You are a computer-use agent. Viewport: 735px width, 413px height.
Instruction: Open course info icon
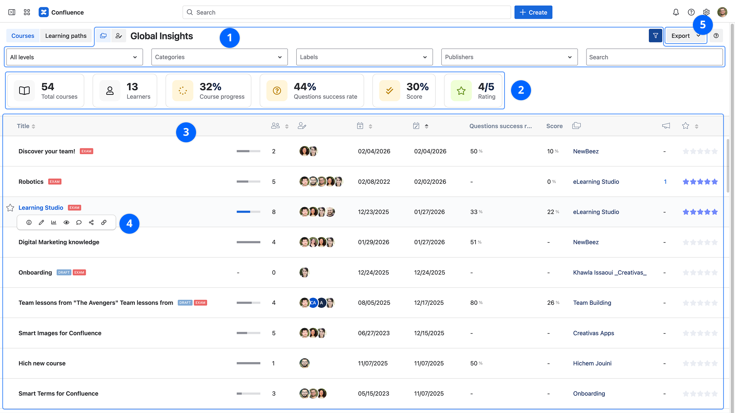(x=29, y=223)
